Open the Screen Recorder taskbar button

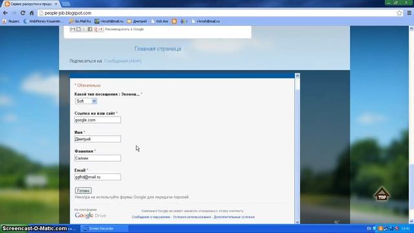coord(104,228)
